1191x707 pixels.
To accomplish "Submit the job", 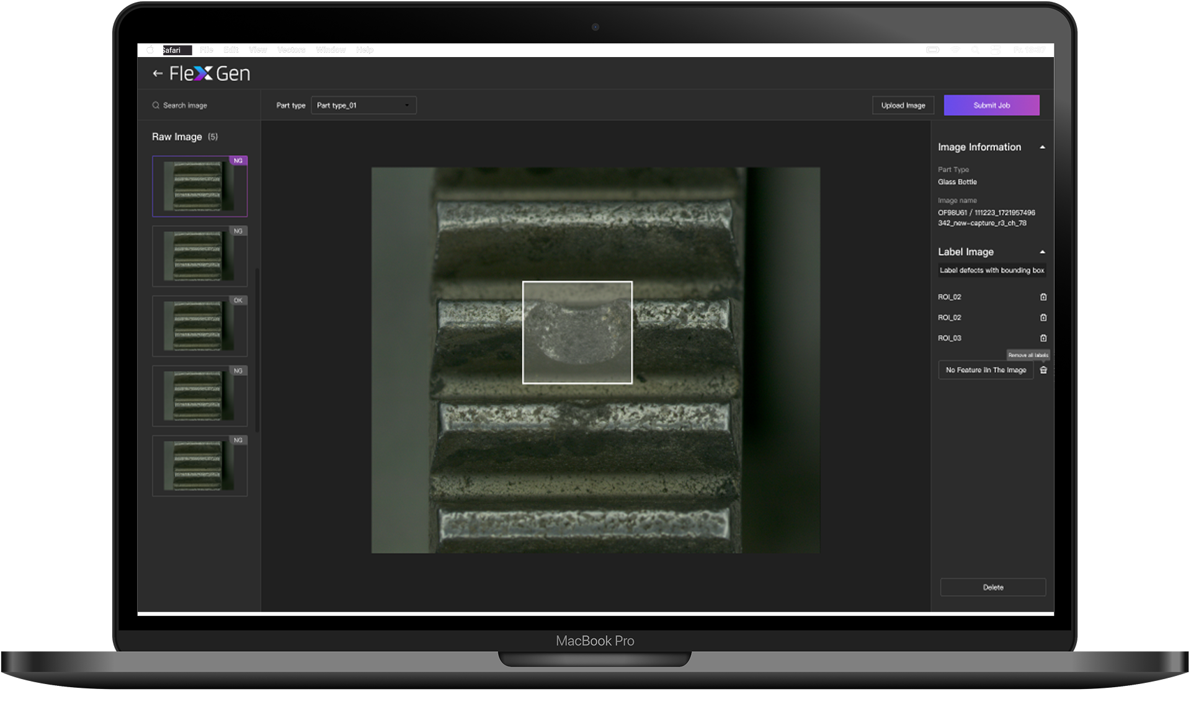I will pos(991,105).
